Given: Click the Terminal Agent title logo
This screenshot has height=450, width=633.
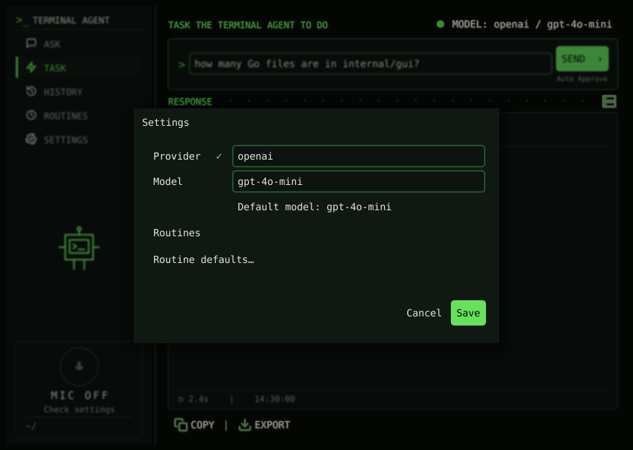Looking at the screenshot, I should 63,20.
